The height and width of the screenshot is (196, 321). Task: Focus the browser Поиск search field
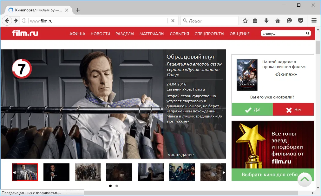[x=209, y=21]
